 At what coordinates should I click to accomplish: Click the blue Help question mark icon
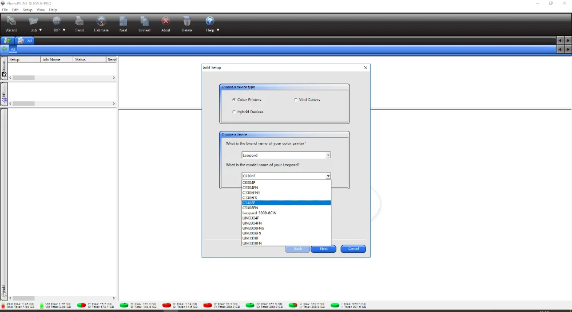coord(210,21)
